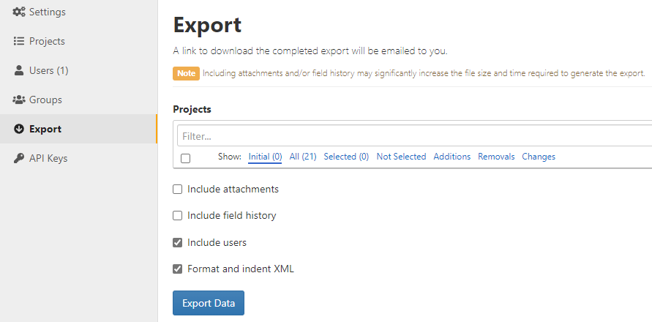Click the Projects list icon

click(x=19, y=41)
